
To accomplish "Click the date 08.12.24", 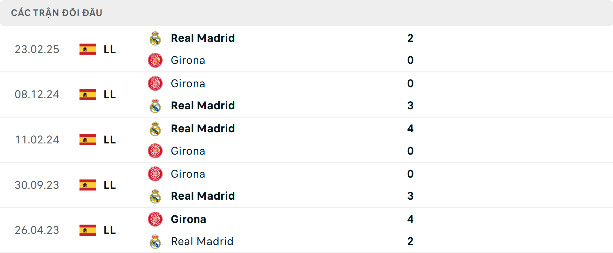I will coord(37,95).
